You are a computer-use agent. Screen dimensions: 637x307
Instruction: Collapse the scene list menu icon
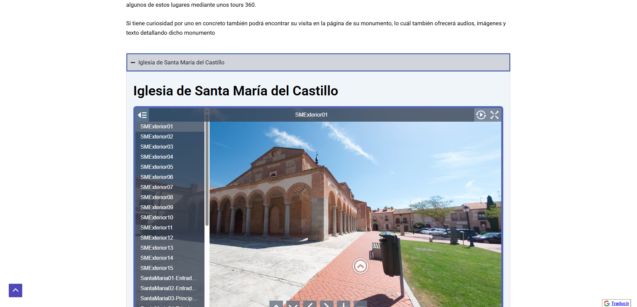(x=142, y=115)
